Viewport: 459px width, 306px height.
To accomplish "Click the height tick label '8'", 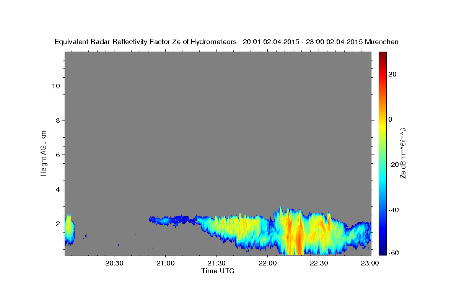I will pyautogui.click(x=57, y=120).
